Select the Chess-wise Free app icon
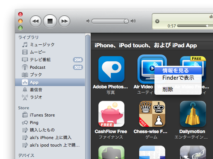Image resolution: width=213 pixels, height=159 pixels. [152, 114]
